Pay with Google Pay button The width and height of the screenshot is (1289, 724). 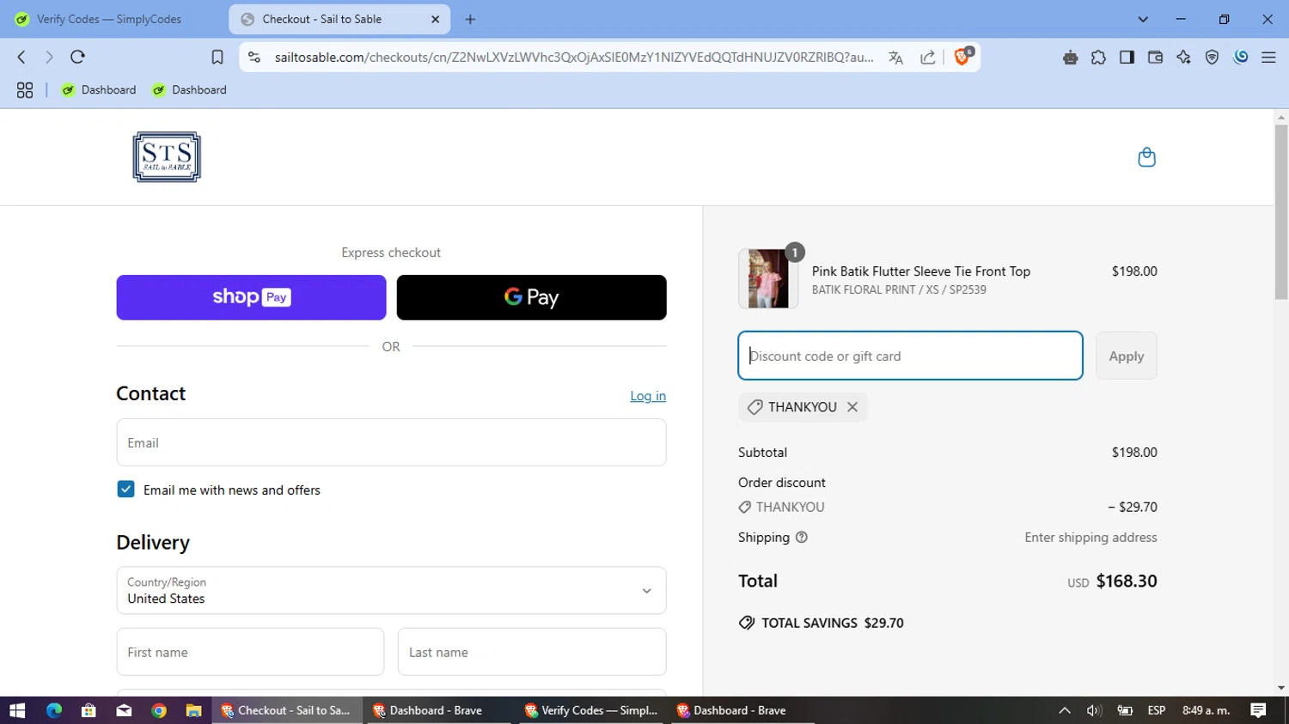click(x=531, y=297)
